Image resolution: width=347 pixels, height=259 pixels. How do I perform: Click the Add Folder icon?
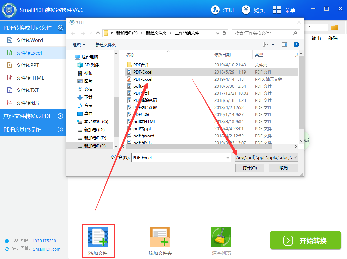(160, 237)
